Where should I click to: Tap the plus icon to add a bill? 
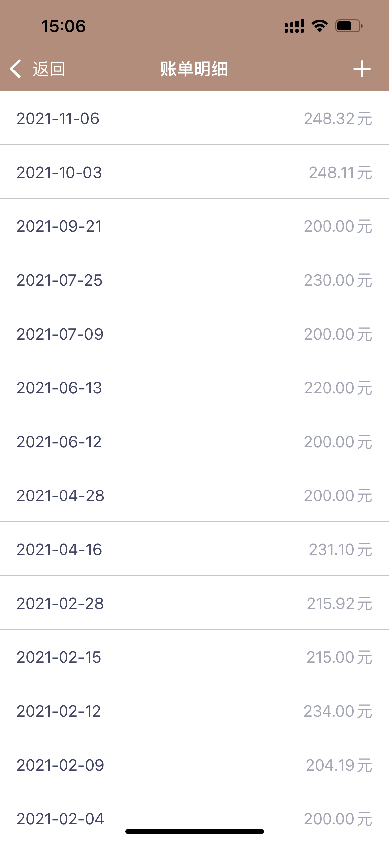coord(362,69)
